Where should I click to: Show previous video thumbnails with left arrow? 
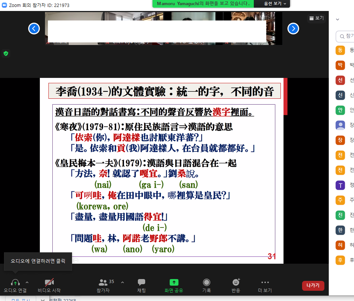tap(34, 29)
